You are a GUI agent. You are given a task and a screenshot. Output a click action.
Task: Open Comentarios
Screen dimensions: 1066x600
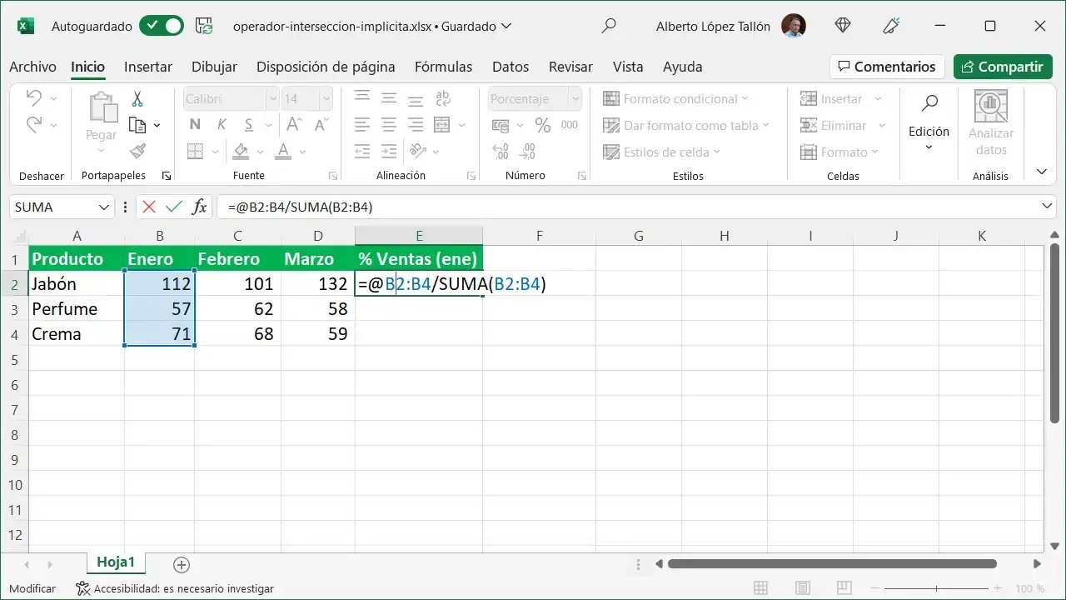click(x=887, y=67)
